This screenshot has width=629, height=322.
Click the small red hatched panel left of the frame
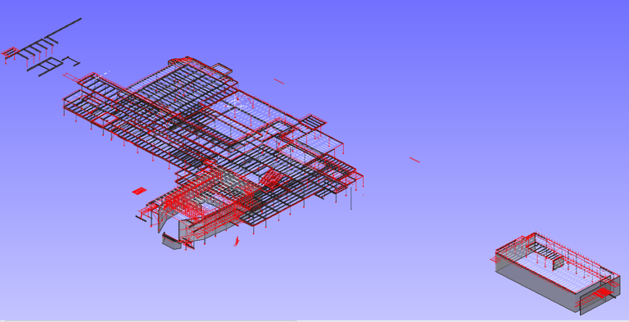click(139, 191)
